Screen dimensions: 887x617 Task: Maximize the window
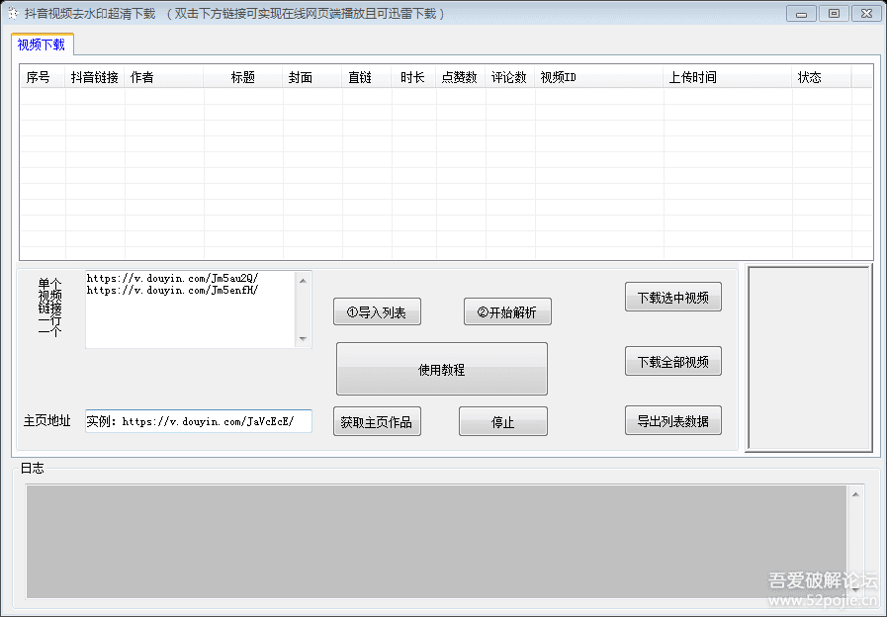pos(834,14)
